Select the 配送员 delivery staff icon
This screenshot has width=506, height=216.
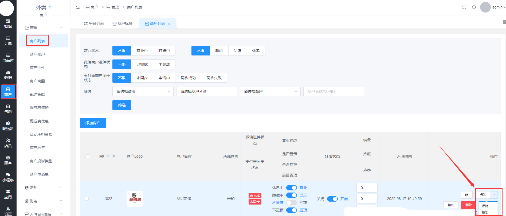[8, 126]
